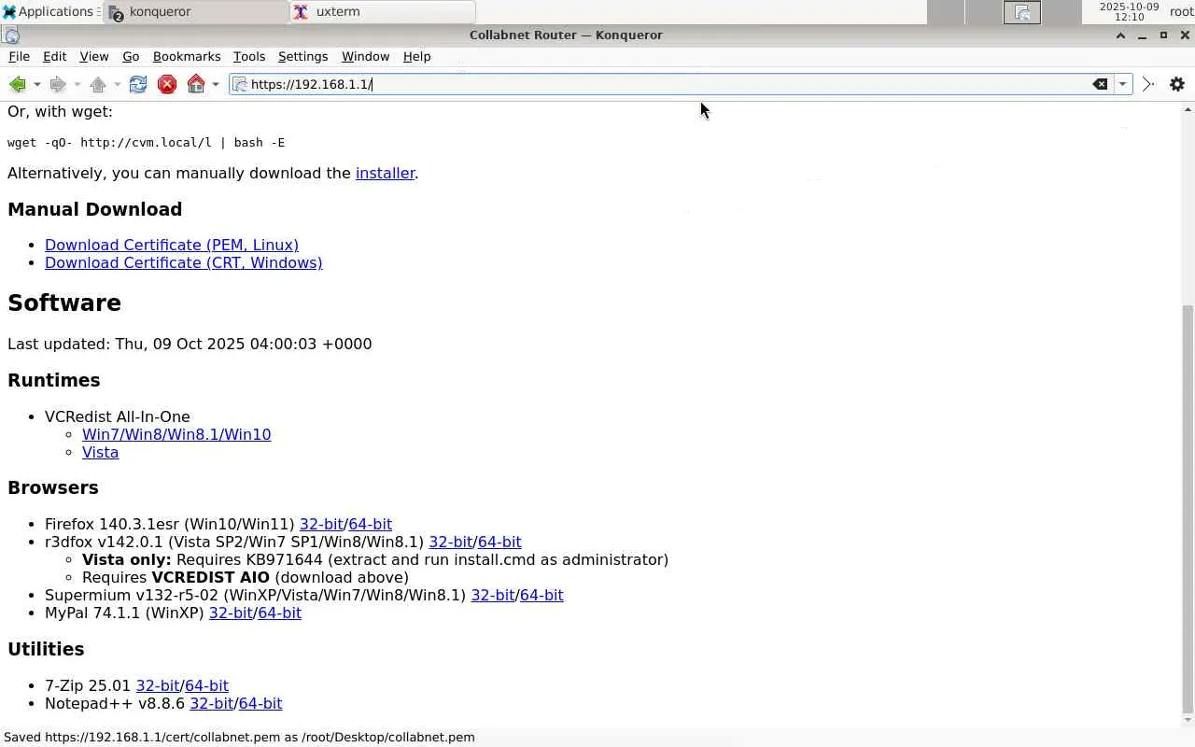Image resolution: width=1195 pixels, height=747 pixels.
Task: Open the back history dropdown arrow
Action: (36, 85)
